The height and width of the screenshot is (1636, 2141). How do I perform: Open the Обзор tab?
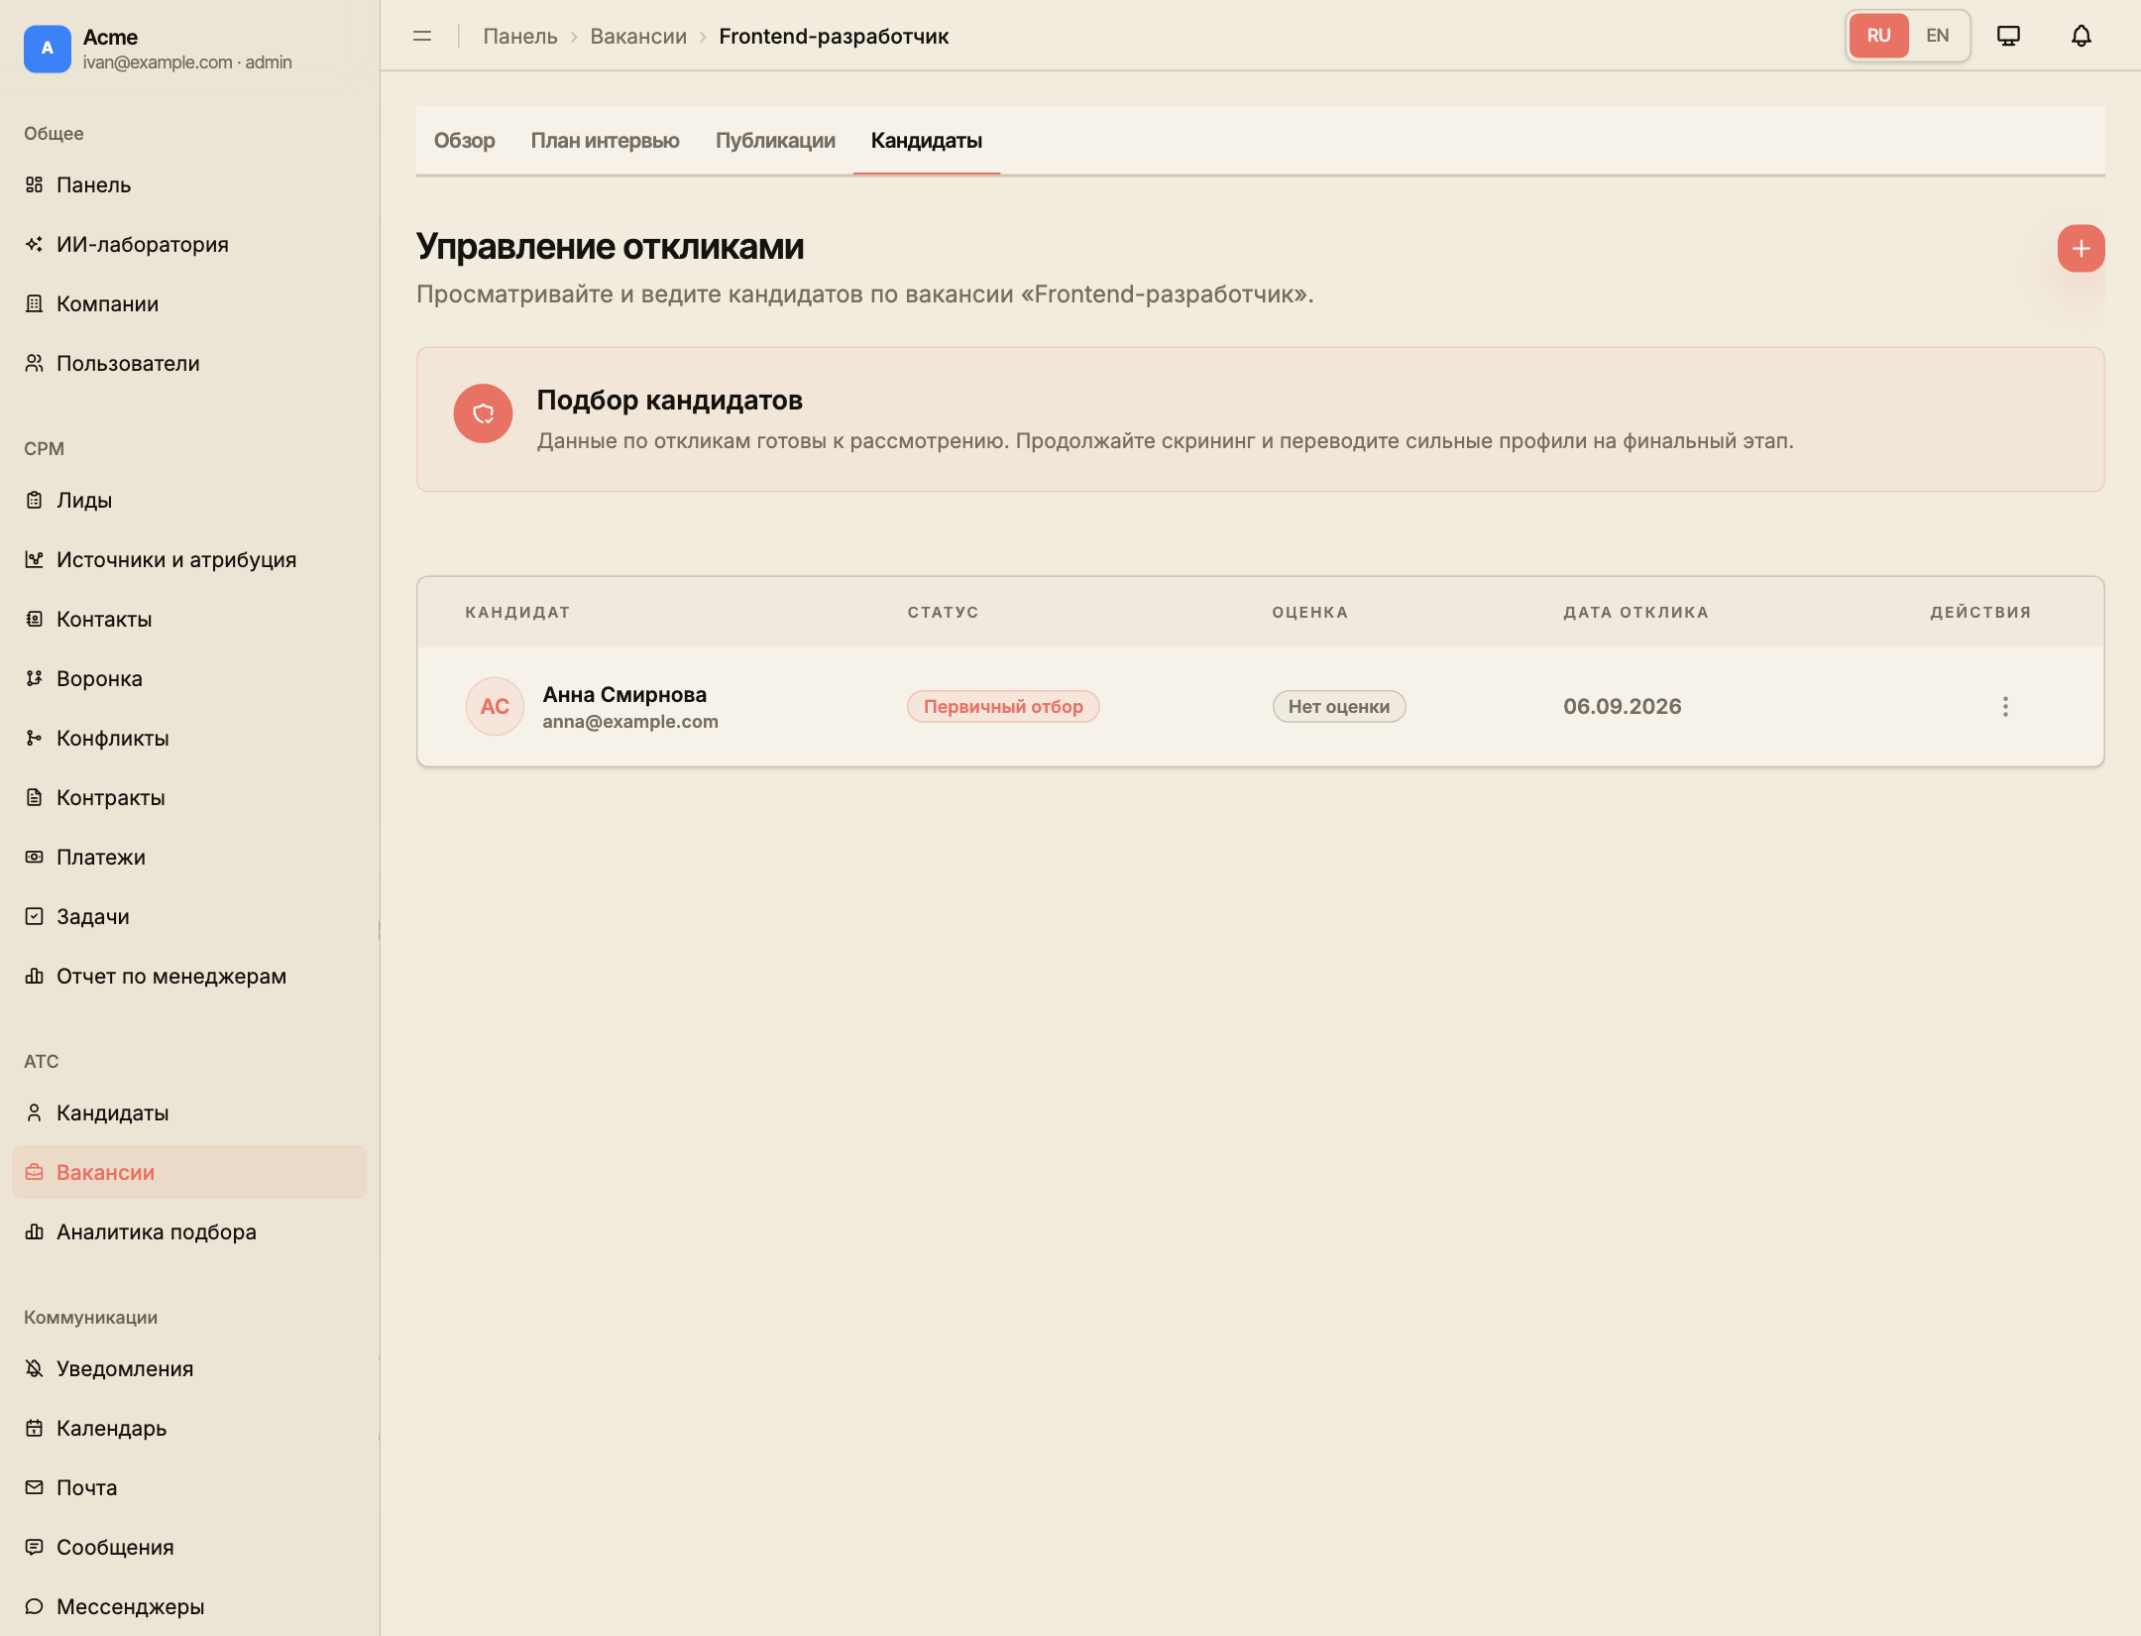[464, 140]
